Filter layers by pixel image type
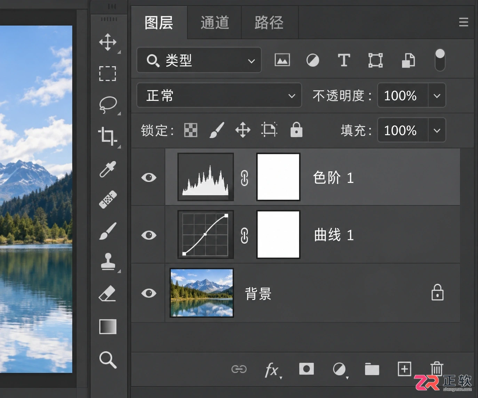This screenshot has width=478, height=398. 282,60
